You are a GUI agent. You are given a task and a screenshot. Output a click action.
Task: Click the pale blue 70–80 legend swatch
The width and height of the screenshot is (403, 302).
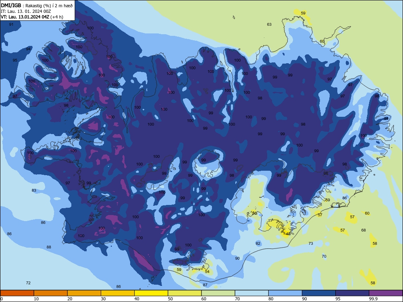[x=251, y=293]
